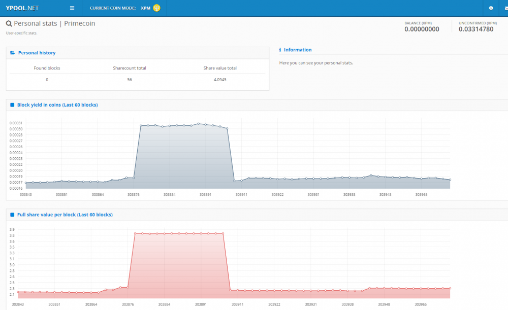Click the Unconfirmed (XPM) amount
This screenshot has width=508, height=310.
pyautogui.click(x=475, y=29)
